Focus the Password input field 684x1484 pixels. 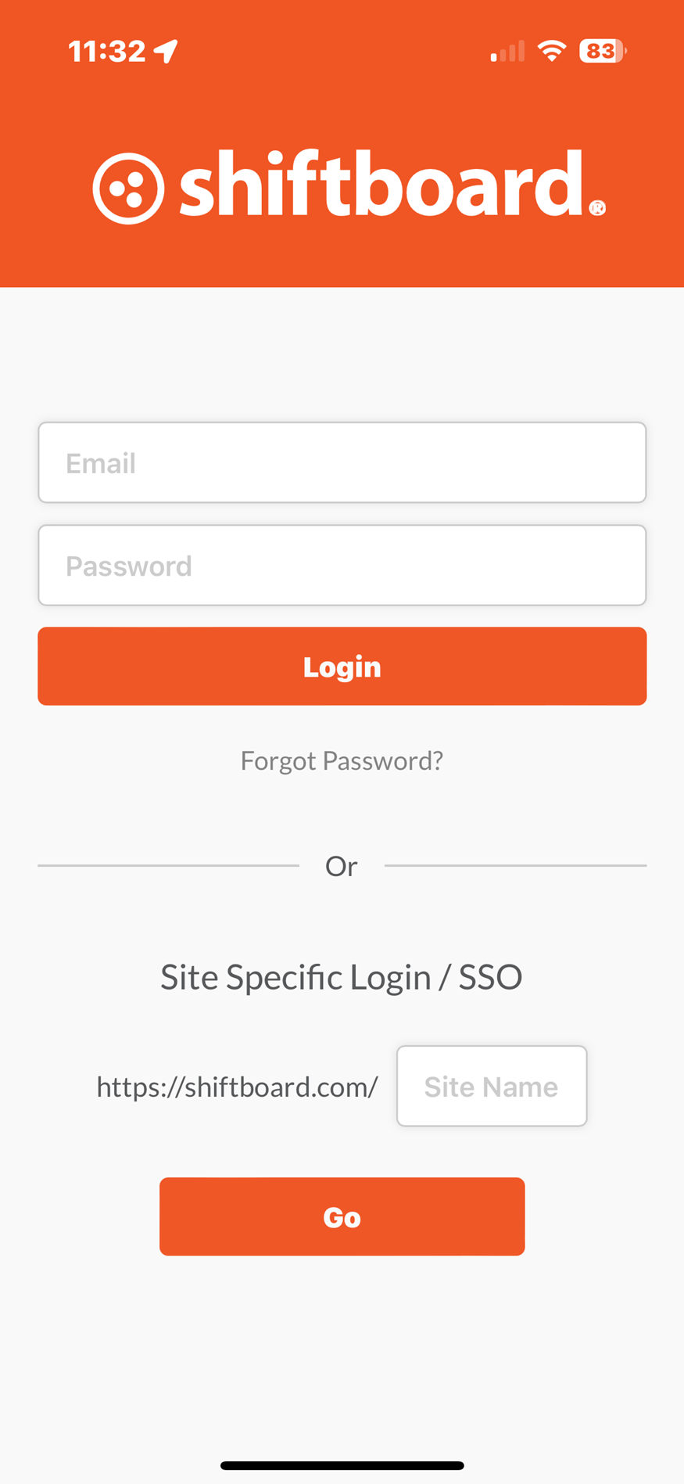point(342,565)
